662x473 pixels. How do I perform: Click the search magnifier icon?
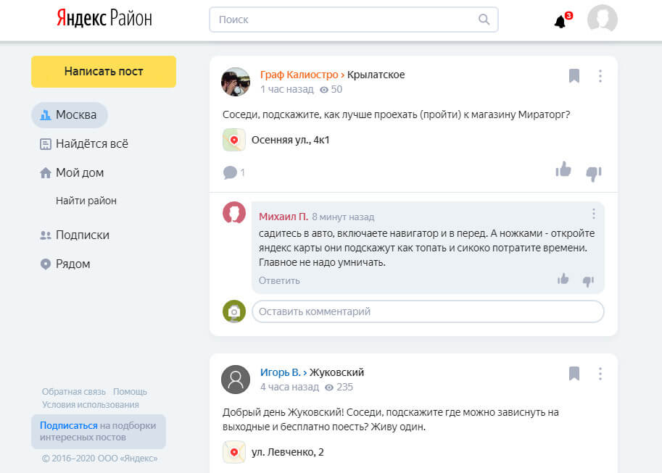coord(484,20)
